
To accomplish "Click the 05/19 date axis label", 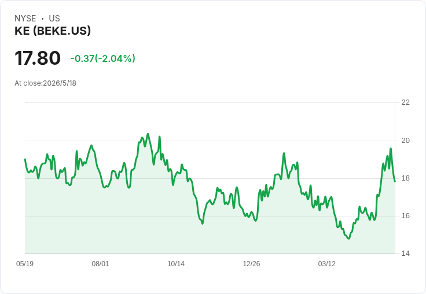I will tap(25, 263).
